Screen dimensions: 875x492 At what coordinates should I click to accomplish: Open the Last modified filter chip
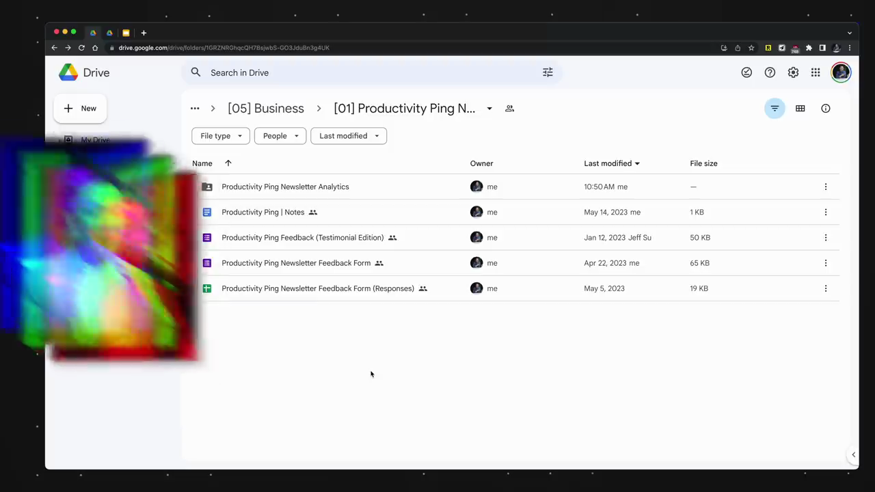pos(349,136)
